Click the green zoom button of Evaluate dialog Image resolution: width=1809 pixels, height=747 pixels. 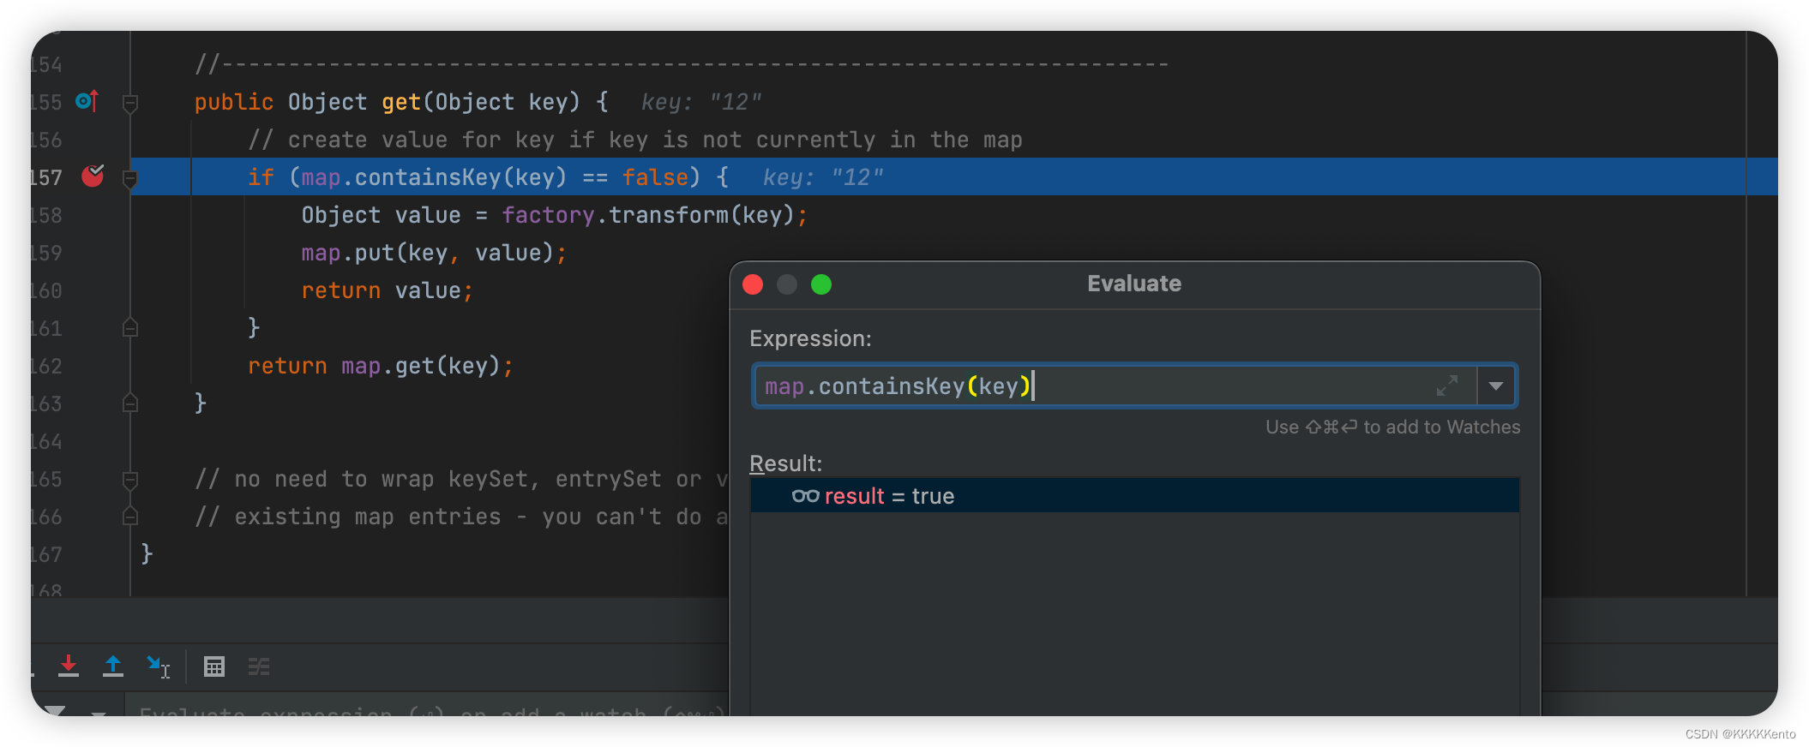(x=821, y=284)
